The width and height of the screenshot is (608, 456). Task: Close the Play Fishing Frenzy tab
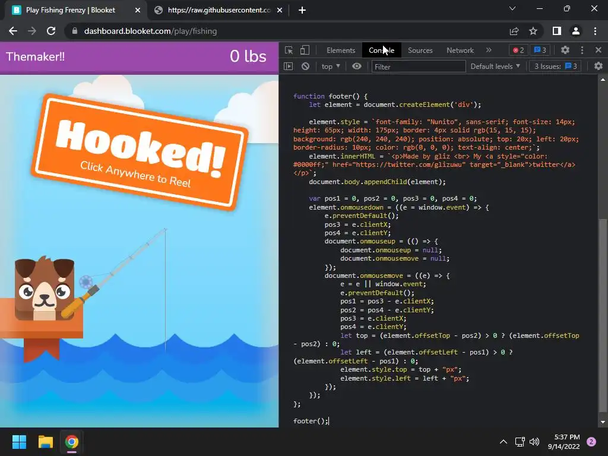[x=138, y=10]
